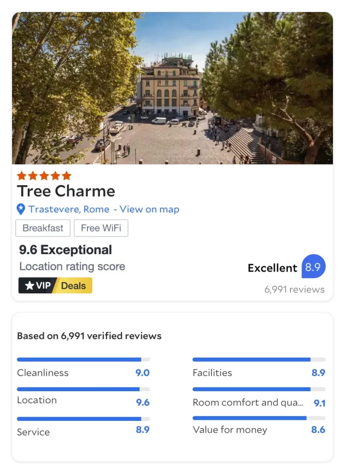Click the Excellent rating label

(272, 268)
